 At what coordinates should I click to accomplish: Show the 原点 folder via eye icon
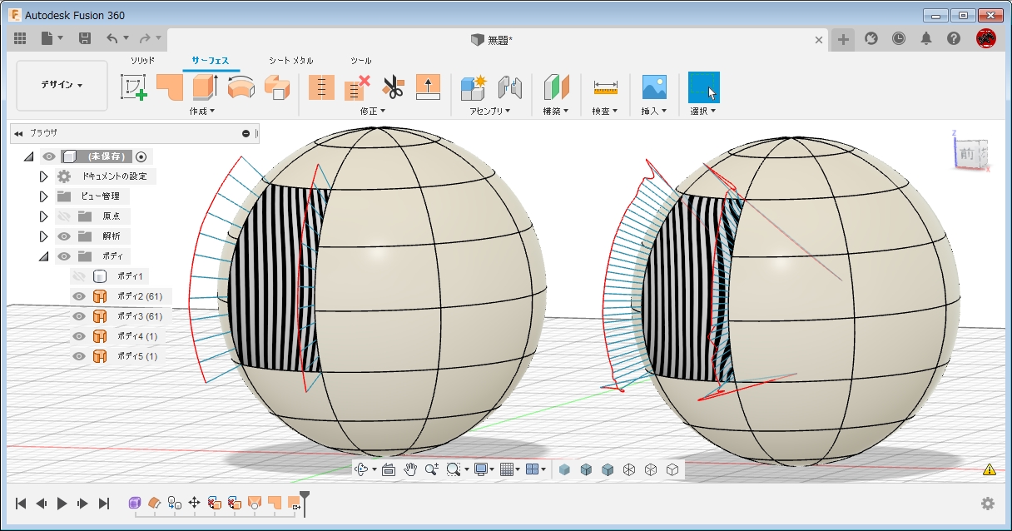click(63, 216)
